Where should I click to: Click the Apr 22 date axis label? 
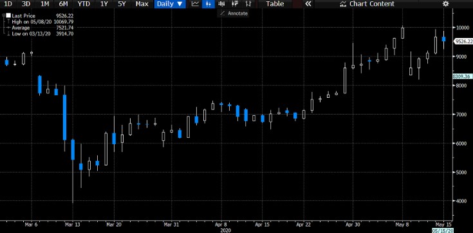[x=304, y=224]
